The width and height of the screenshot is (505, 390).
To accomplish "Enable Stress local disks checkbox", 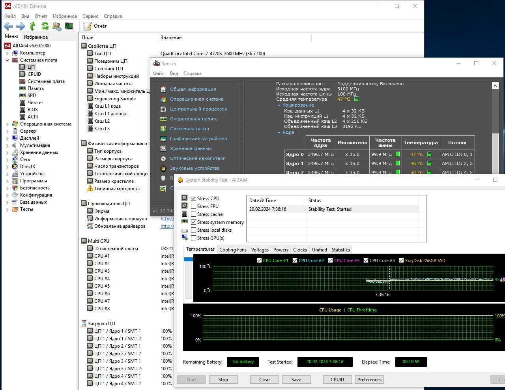I will tap(193, 230).
